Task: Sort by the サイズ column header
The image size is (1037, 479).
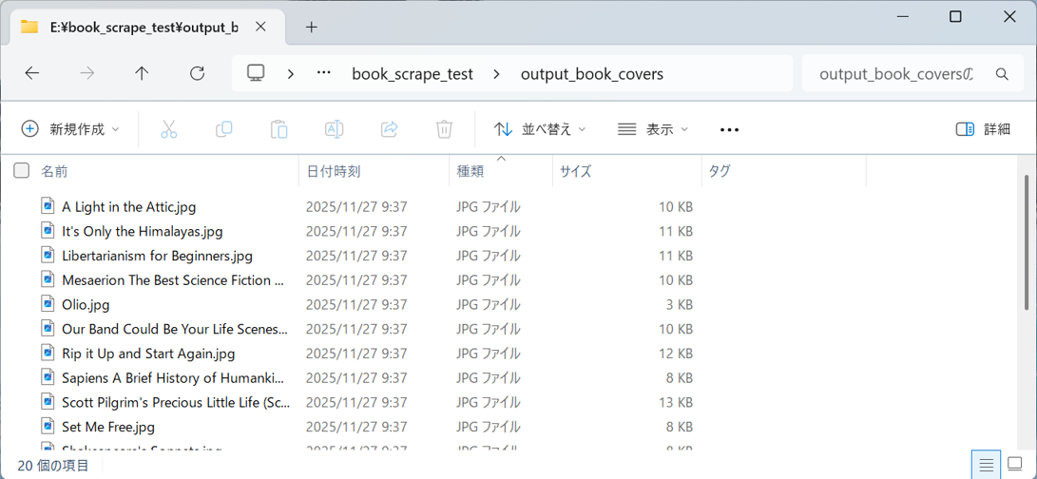Action: 627,171
